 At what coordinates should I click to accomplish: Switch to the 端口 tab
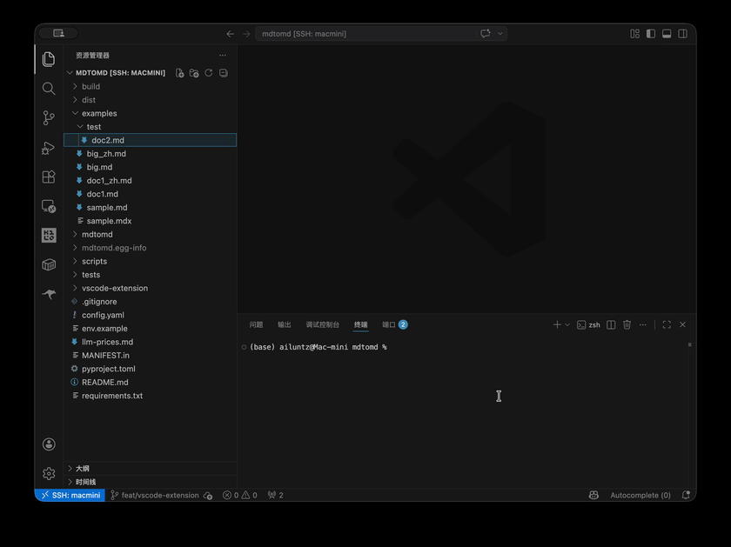(394, 324)
